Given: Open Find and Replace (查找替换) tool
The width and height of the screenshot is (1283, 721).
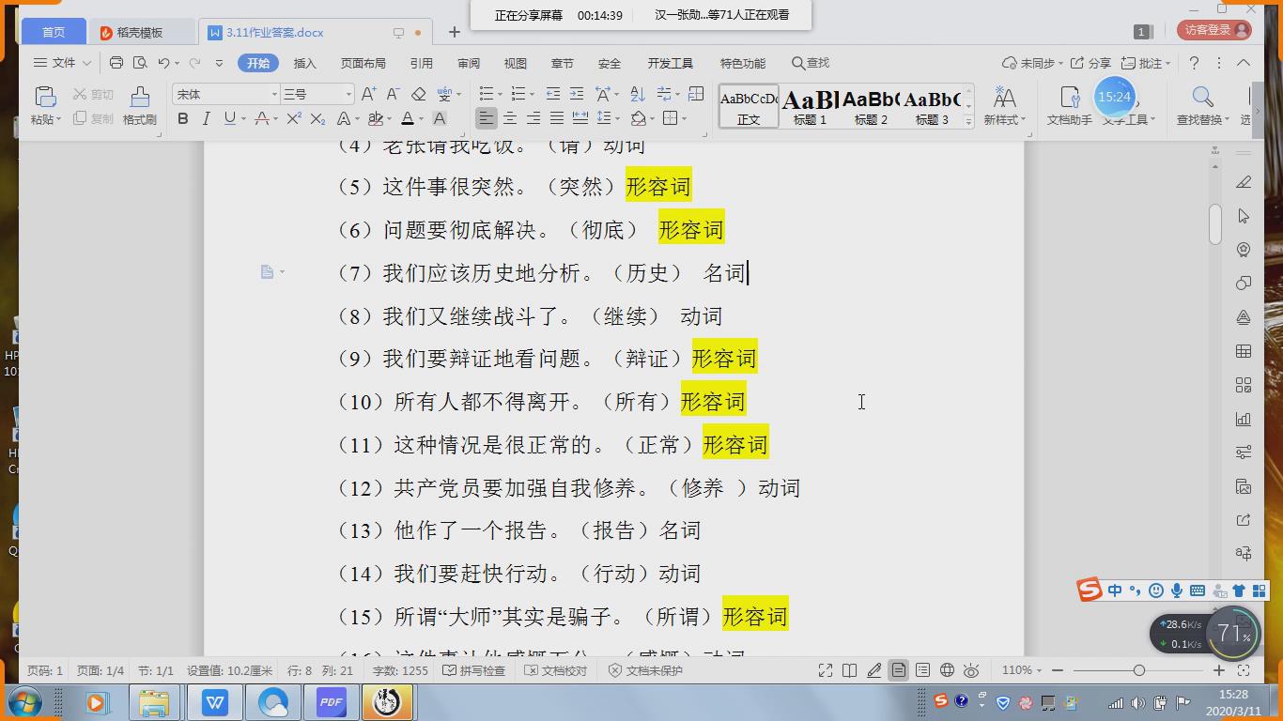Looking at the screenshot, I should [x=1201, y=104].
